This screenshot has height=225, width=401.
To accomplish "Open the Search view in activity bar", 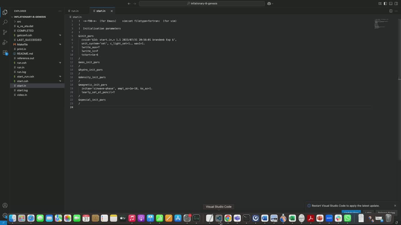I will coord(5,22).
